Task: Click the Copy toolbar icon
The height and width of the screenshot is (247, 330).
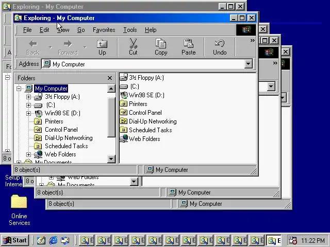Action: click(161, 43)
